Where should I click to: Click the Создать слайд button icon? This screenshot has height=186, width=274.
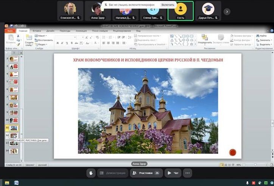[x=29, y=38]
